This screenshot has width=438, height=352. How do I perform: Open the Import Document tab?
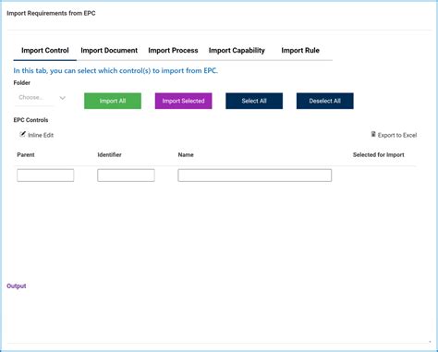coord(109,51)
